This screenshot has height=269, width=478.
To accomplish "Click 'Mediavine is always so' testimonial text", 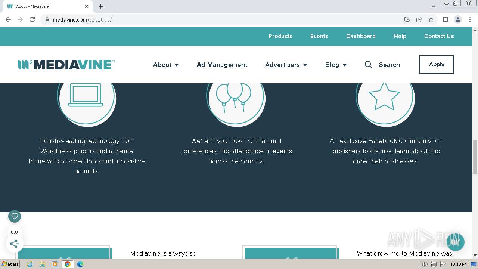I will point(163,253).
